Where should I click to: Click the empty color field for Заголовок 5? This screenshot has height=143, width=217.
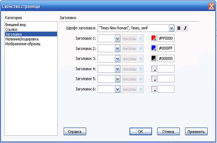(x=166, y=79)
